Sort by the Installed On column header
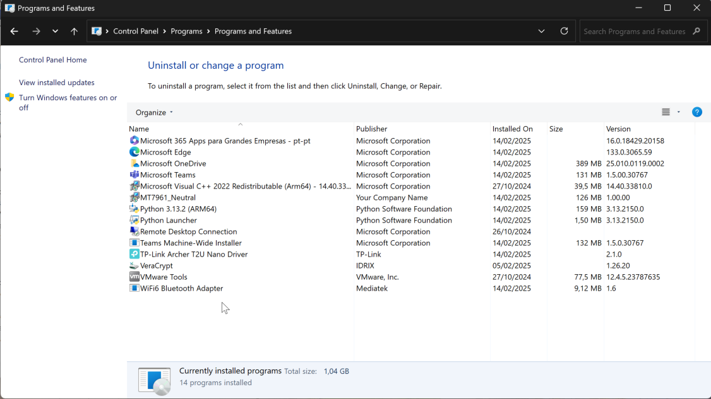 point(518,129)
